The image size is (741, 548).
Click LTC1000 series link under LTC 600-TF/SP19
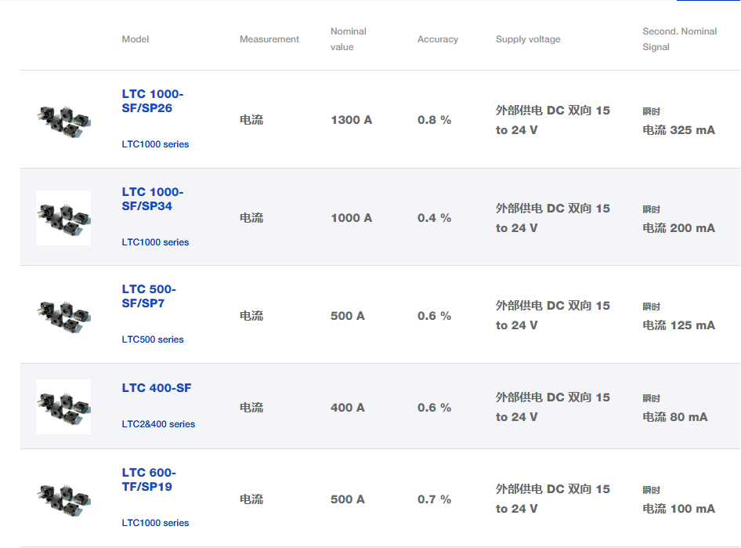point(155,523)
